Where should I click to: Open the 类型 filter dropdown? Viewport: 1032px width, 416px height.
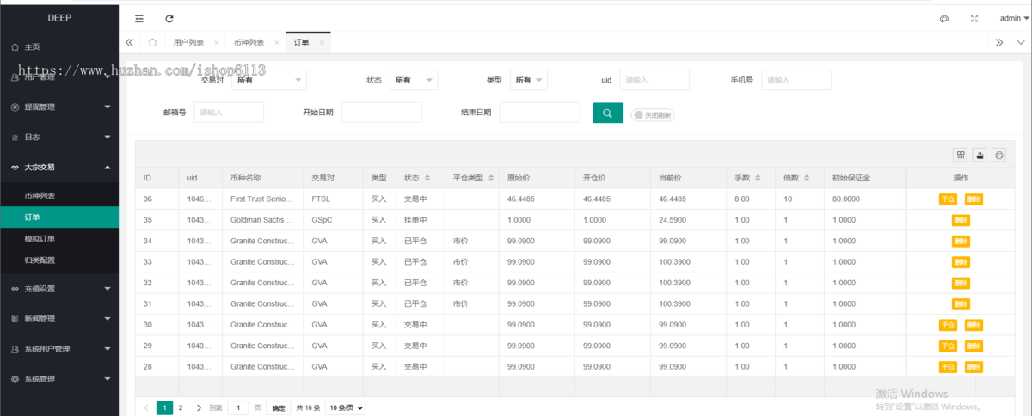tap(529, 80)
